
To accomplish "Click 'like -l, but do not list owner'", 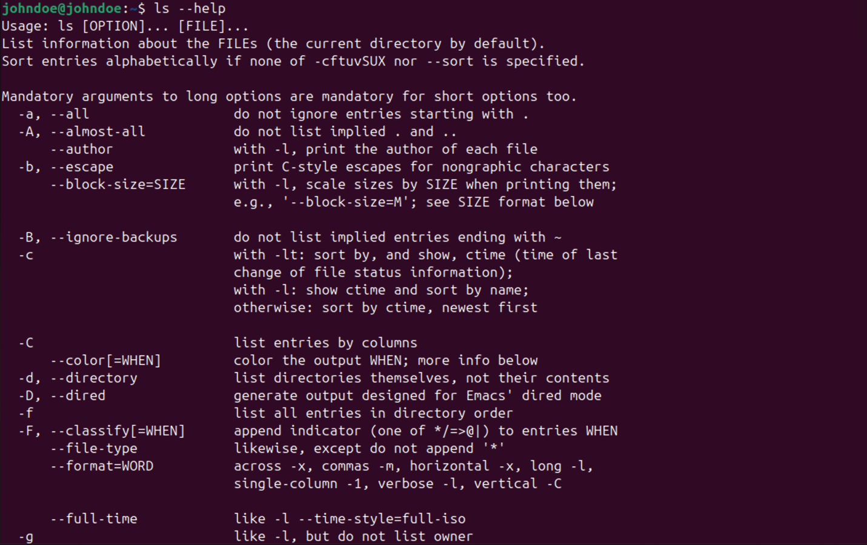I will click(353, 536).
